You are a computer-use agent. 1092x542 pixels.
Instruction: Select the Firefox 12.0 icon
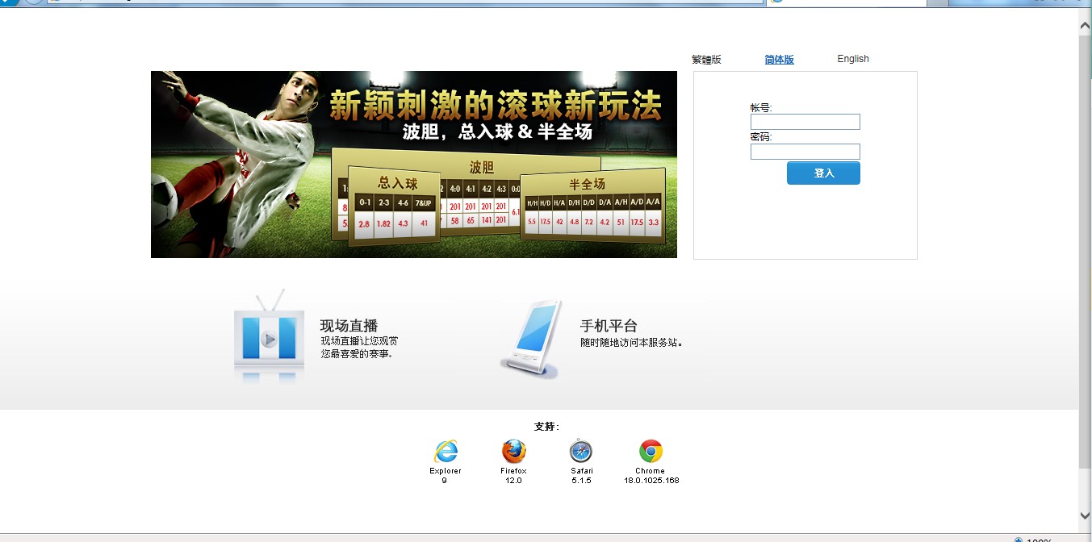click(x=513, y=449)
